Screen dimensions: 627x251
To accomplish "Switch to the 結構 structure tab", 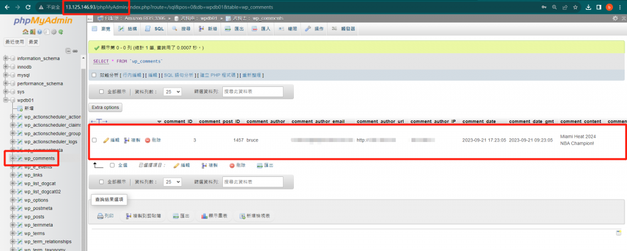I will [127, 29].
